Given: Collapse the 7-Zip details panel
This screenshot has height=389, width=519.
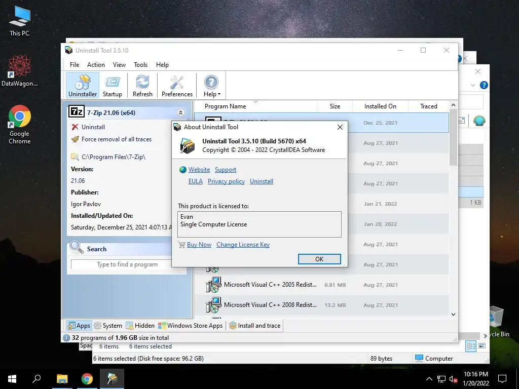Looking at the screenshot, I should [181, 113].
